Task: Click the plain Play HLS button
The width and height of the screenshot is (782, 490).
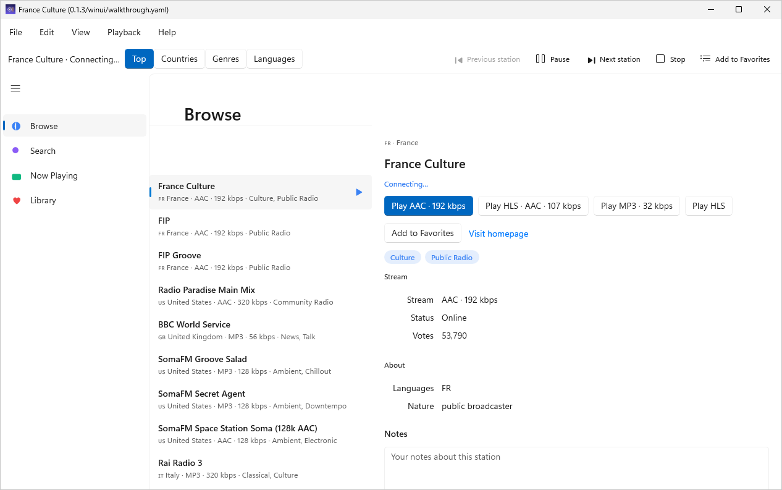Action: click(x=708, y=206)
